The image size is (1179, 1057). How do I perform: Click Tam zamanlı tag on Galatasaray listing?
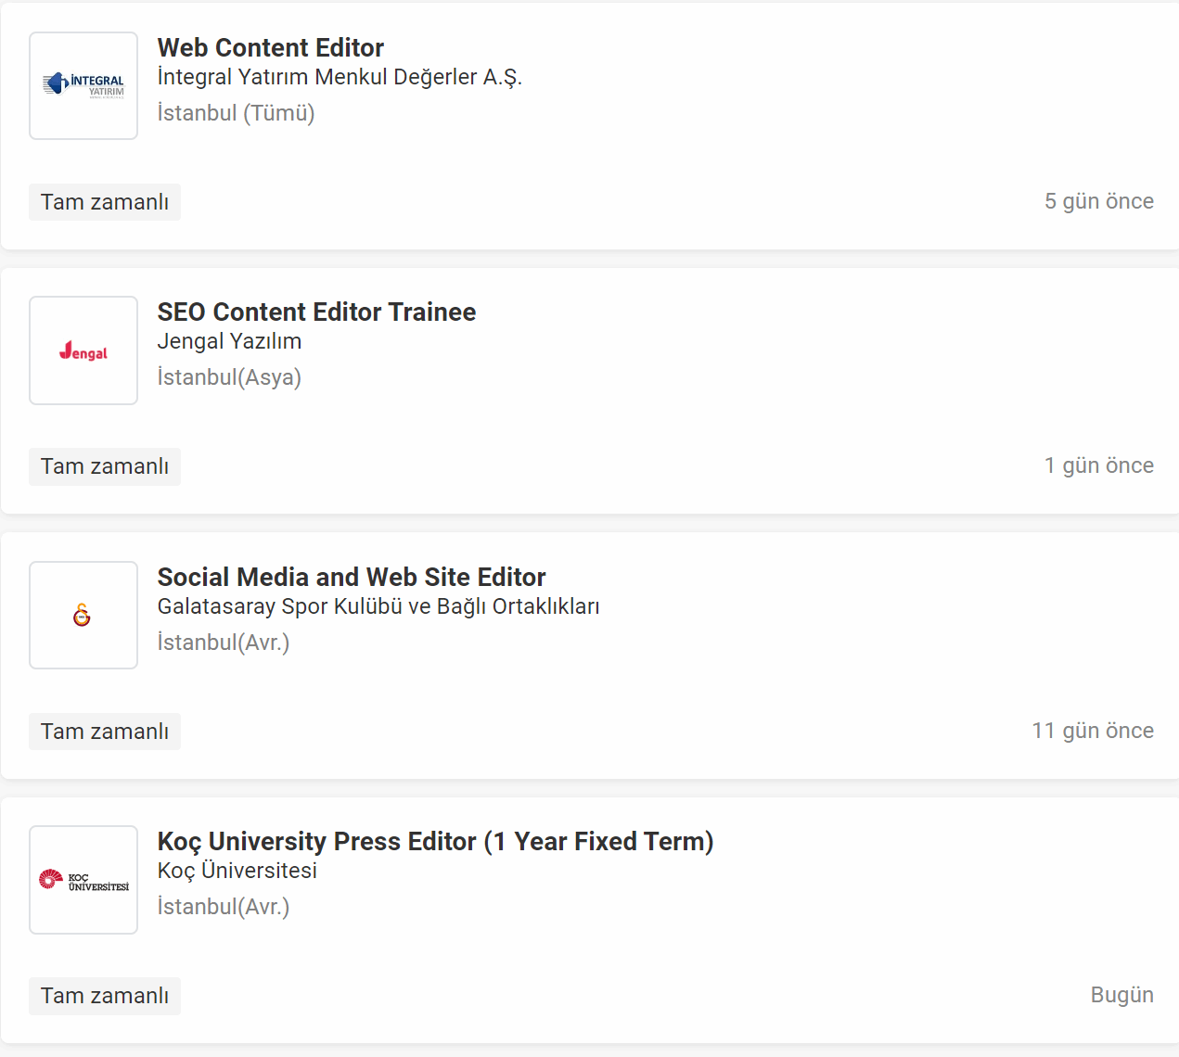pyautogui.click(x=105, y=732)
